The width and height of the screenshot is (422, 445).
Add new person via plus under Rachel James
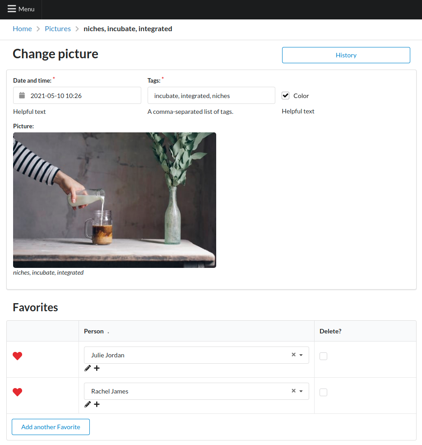tap(97, 404)
